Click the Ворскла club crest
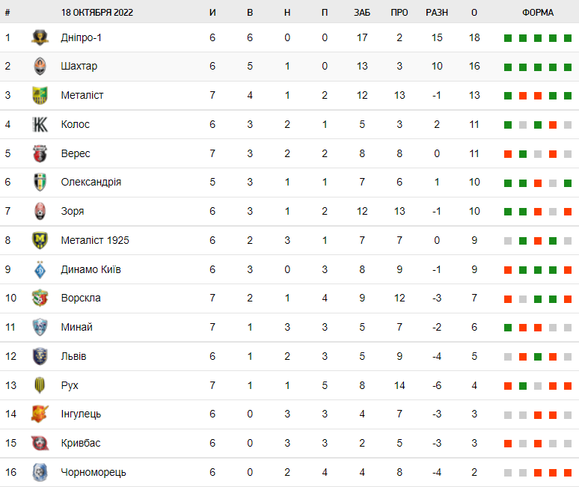The width and height of the screenshot is (579, 487). tap(40, 298)
